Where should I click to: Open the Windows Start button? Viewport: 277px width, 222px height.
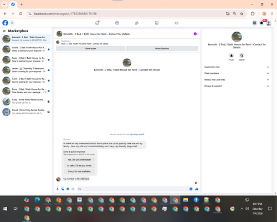click(x=5, y=209)
